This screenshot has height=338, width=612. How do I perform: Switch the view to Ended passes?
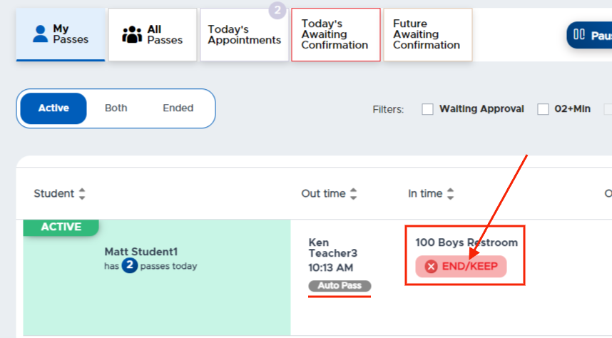click(178, 108)
